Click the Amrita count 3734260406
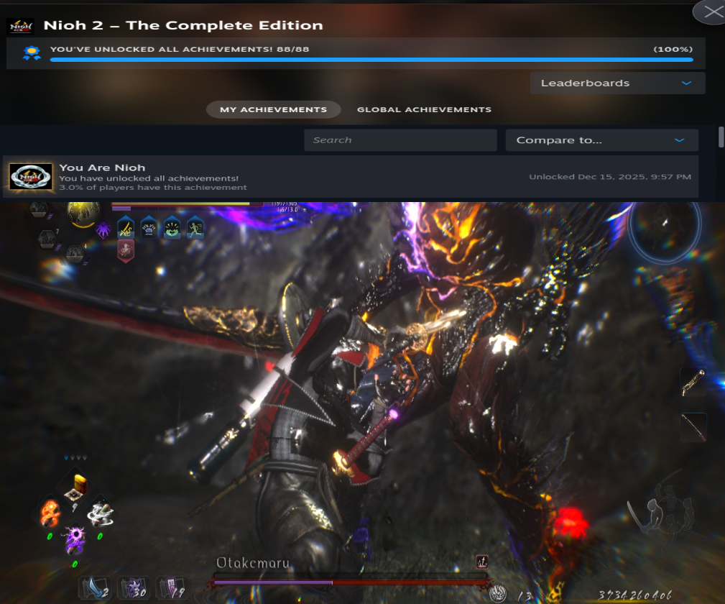725x604 pixels. [635, 595]
